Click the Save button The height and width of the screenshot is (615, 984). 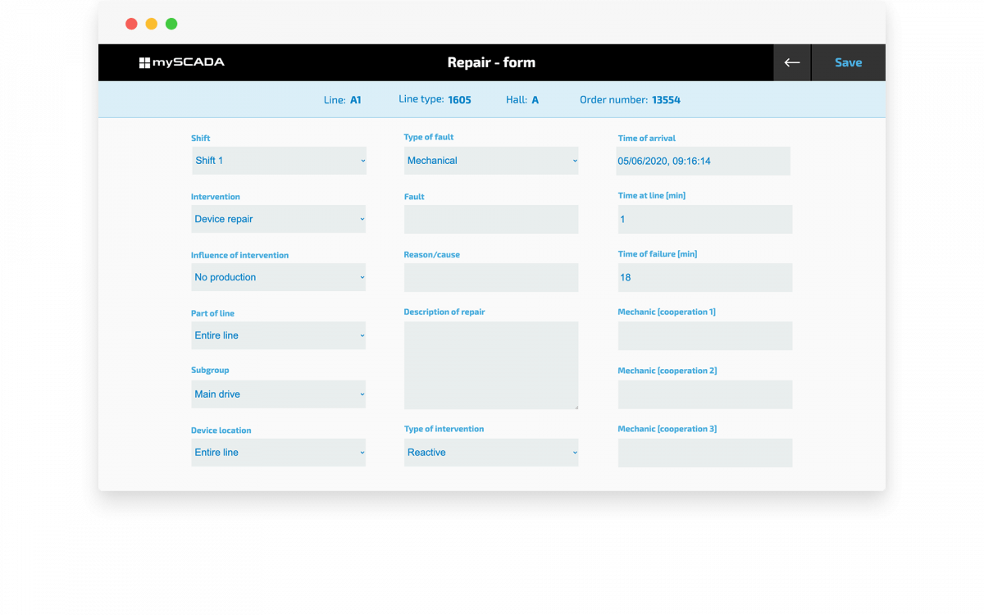pyautogui.click(x=849, y=62)
